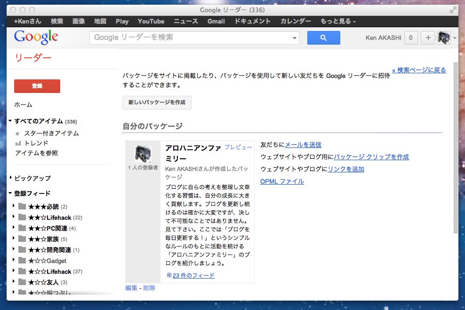This screenshot has width=465, height=310.
Task: Click the window fullscreen arrows icon
Action: point(453,10)
